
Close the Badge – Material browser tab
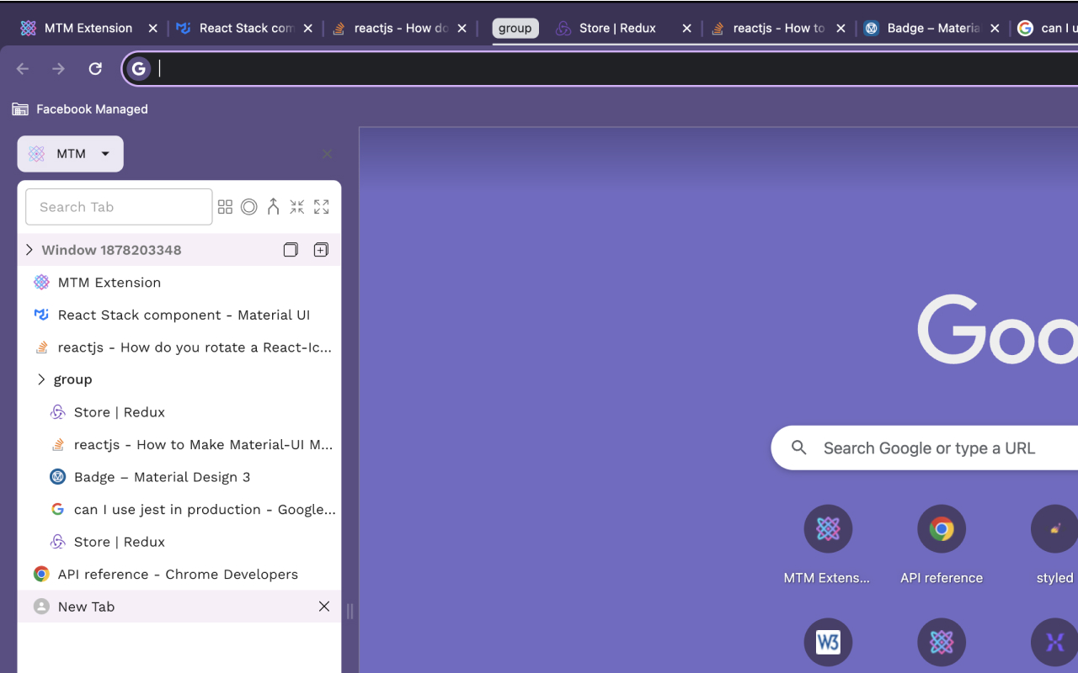pyautogui.click(x=995, y=29)
